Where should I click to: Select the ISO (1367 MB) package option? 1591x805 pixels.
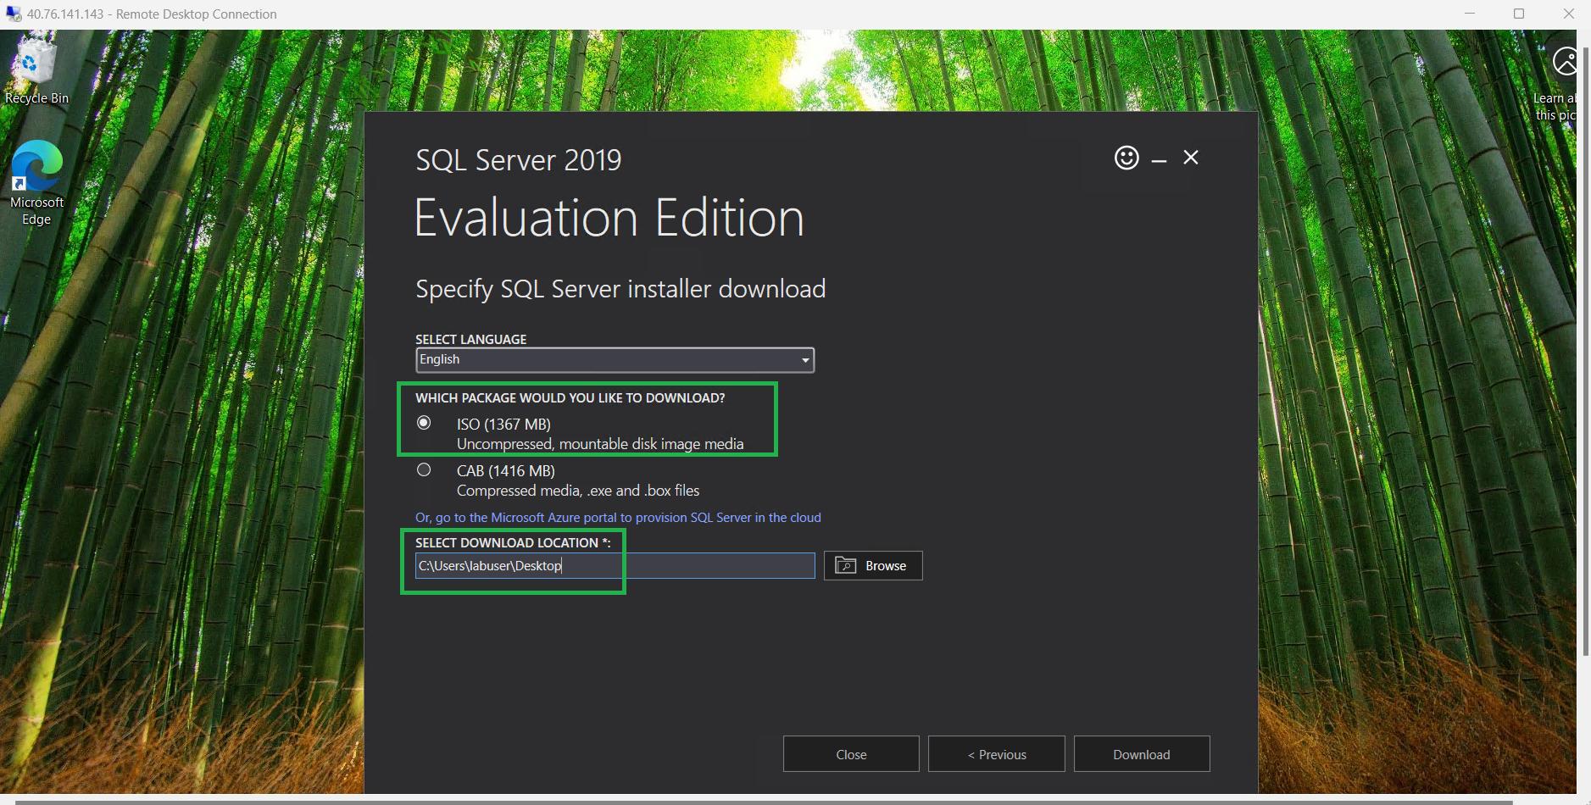[424, 422]
